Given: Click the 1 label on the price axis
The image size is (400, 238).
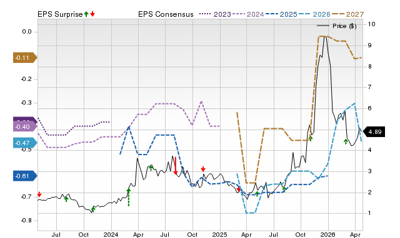Looking at the screenshot, I should click(369, 213).
